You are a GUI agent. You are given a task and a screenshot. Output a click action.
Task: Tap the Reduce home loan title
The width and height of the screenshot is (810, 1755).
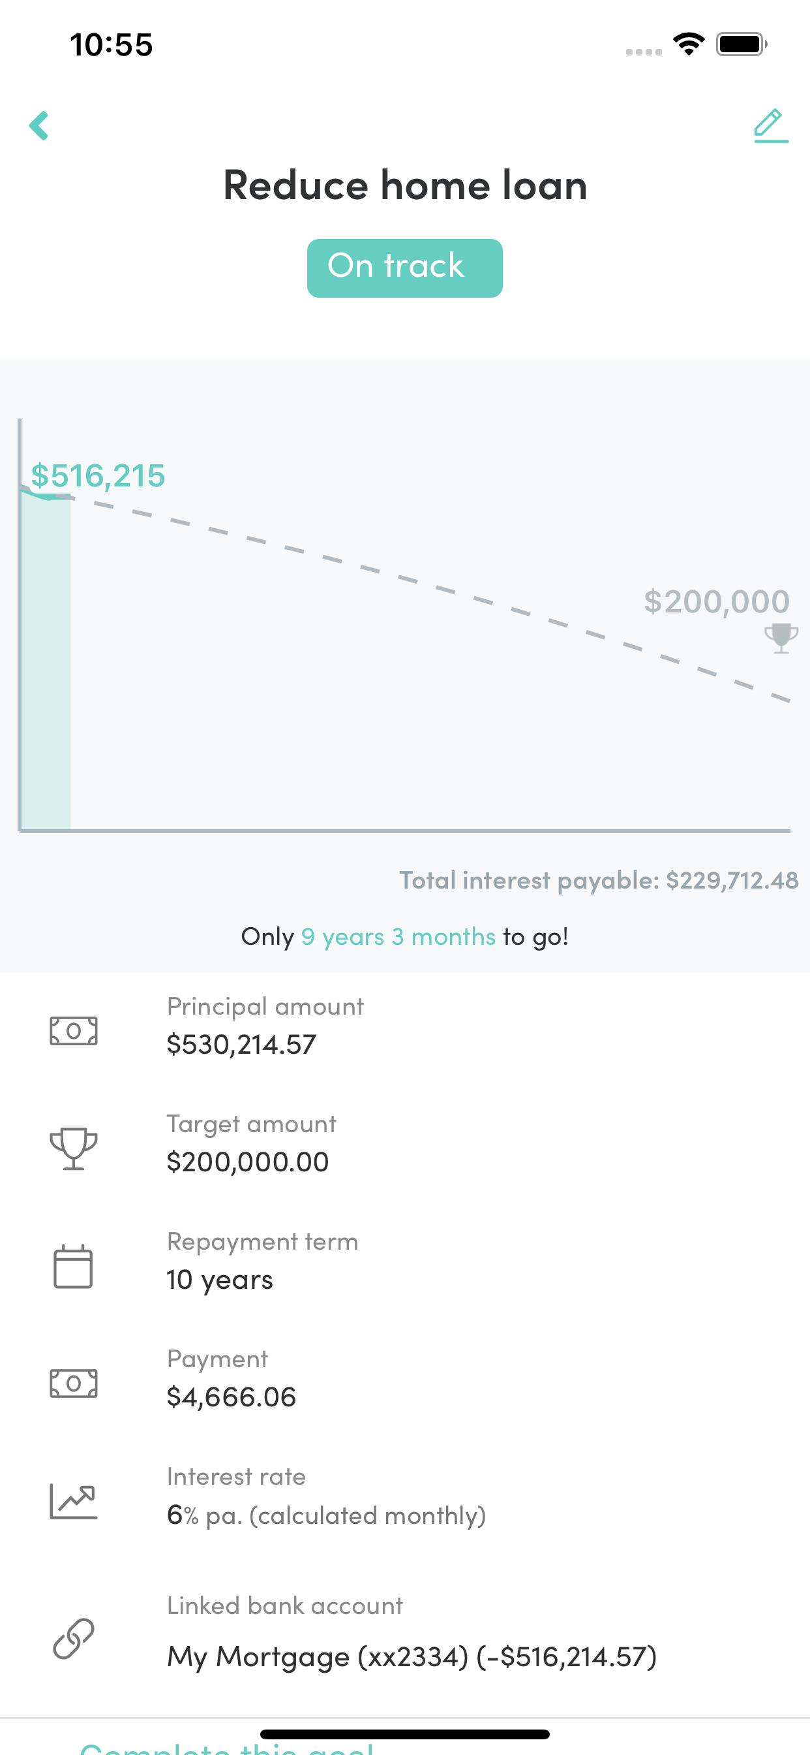(405, 185)
